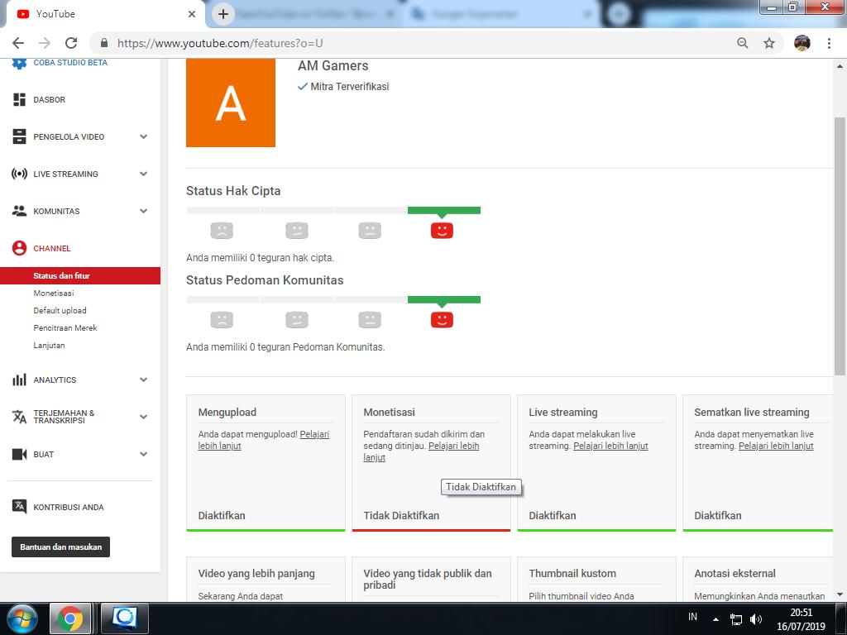Open the Dasbor dashboard icon
The width and height of the screenshot is (847, 635).
coord(20,99)
